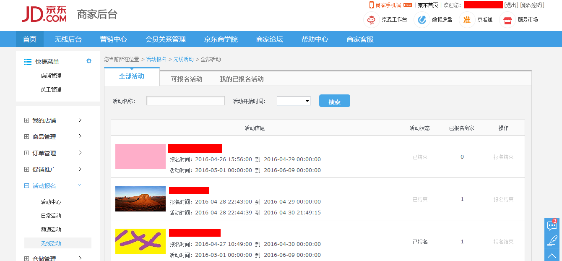
Task: Switch to 我的已报名活动 tab
Action: pyautogui.click(x=242, y=79)
